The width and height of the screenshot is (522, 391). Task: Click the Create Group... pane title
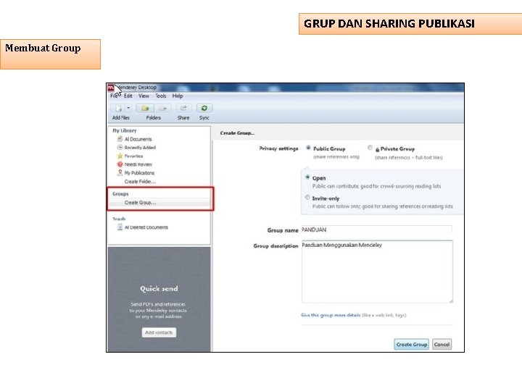point(237,133)
